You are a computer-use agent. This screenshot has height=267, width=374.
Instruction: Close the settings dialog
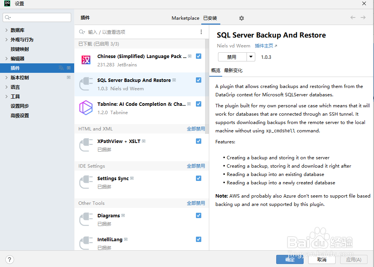(364, 3)
